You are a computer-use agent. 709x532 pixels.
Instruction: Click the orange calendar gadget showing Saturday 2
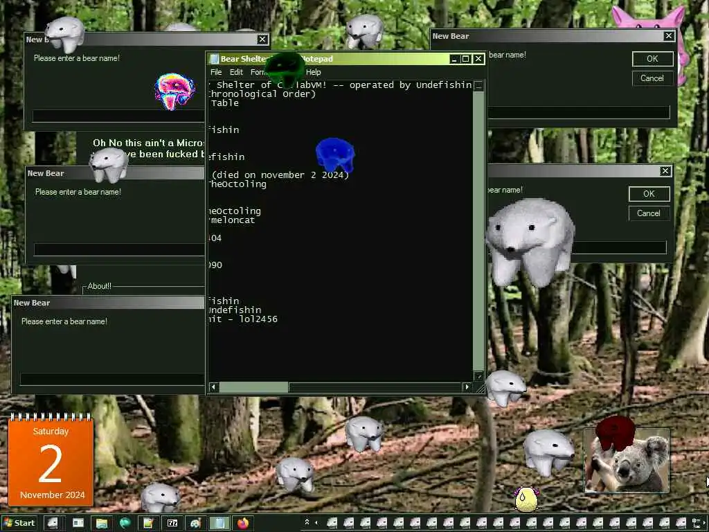point(51,461)
